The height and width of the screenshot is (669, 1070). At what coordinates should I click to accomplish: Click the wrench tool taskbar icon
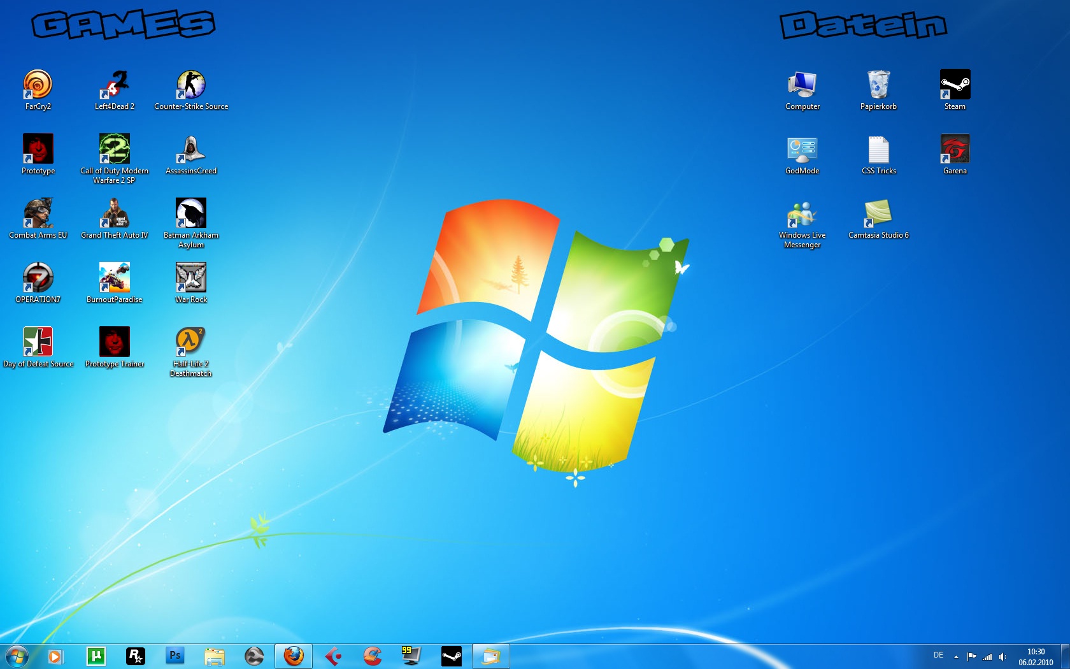(254, 656)
